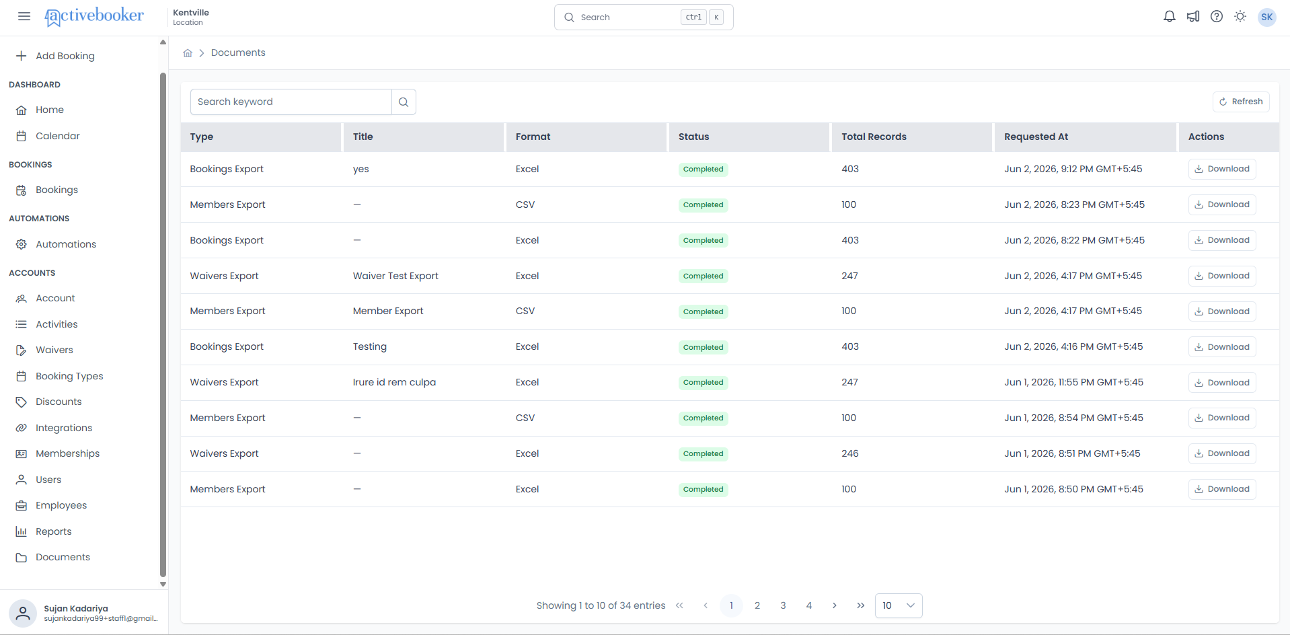The height and width of the screenshot is (635, 1290).
Task: Jump to first page double arrow
Action: (679, 605)
